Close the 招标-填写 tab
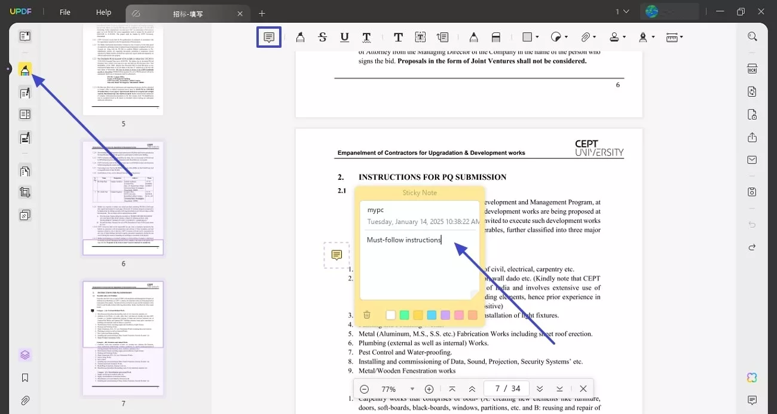777x414 pixels. click(x=240, y=13)
